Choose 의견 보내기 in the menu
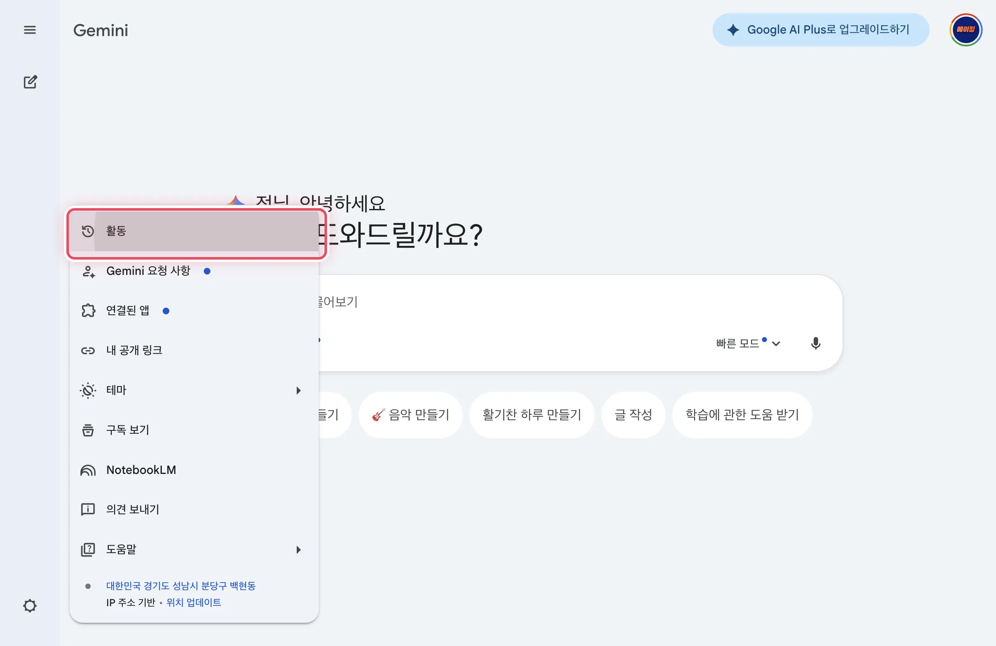Image resolution: width=996 pixels, height=646 pixels. 132,510
